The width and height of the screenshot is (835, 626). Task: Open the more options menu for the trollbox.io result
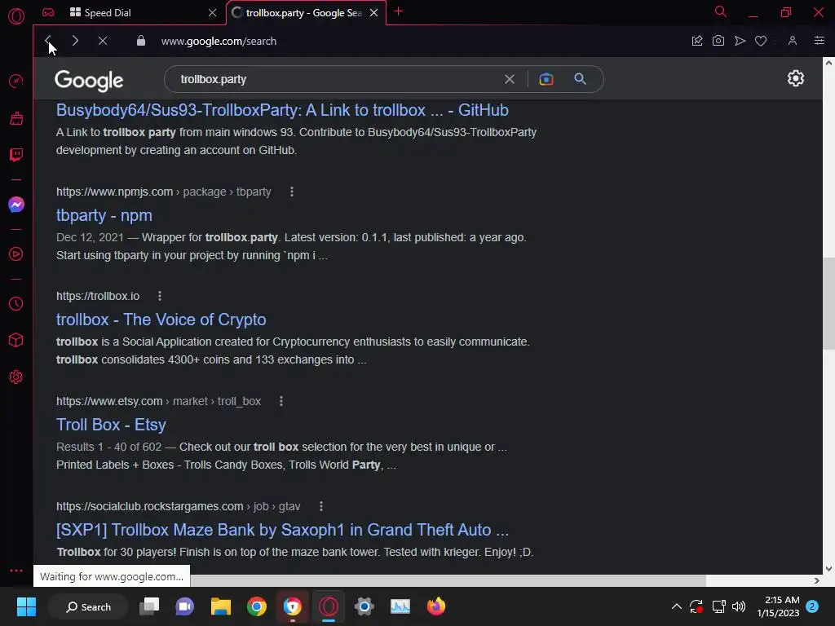coord(160,296)
